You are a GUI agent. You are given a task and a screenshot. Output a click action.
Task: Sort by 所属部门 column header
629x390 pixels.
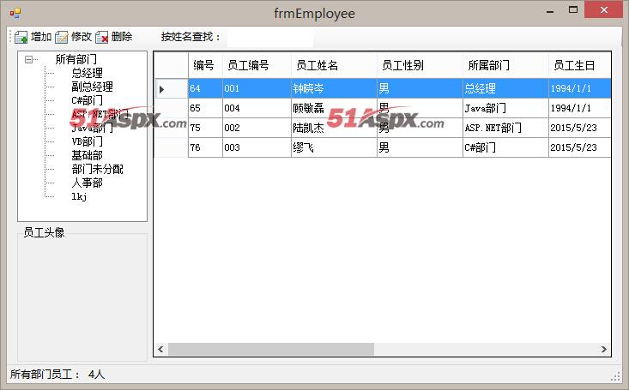pyautogui.click(x=505, y=65)
